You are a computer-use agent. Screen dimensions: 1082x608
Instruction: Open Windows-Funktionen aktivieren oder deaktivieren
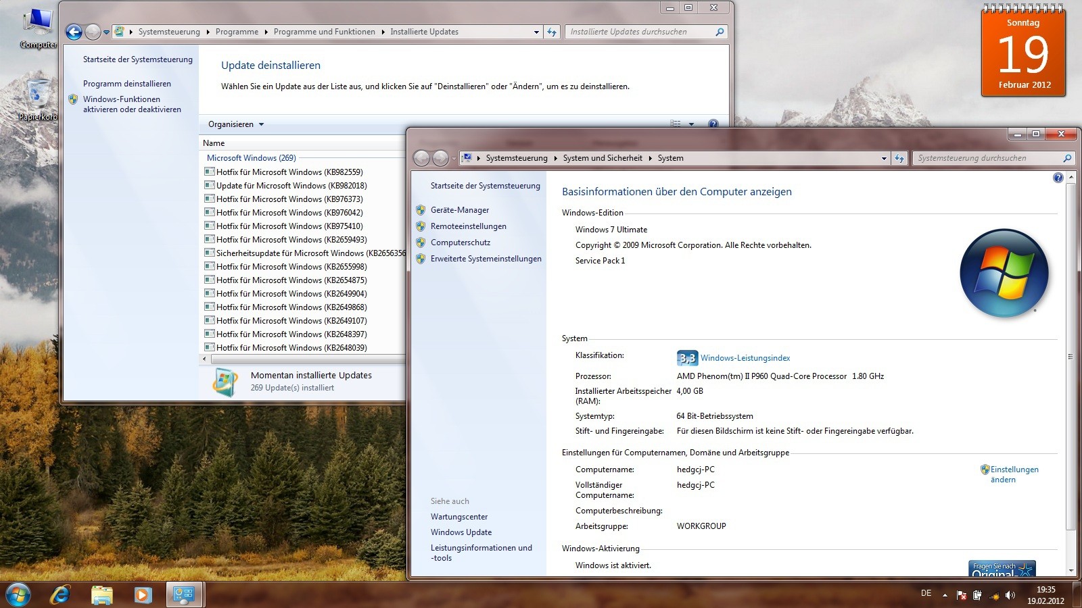(x=132, y=104)
